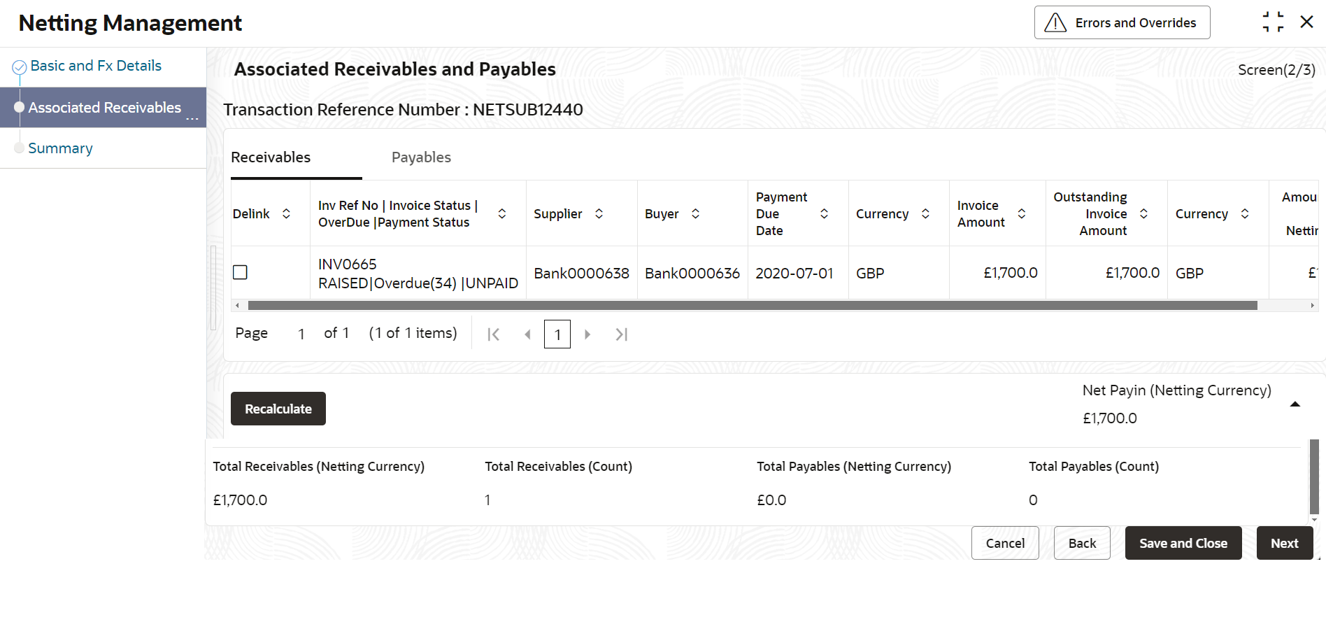Image resolution: width=1326 pixels, height=629 pixels.
Task: Sort the Outstanding Invoice Amount column
Action: tap(1143, 213)
